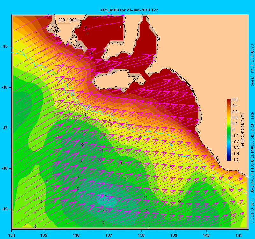Screen dimensions: 255x239
Task: Click the "height anomaly (m)" colorbar label
Action: click(243, 130)
